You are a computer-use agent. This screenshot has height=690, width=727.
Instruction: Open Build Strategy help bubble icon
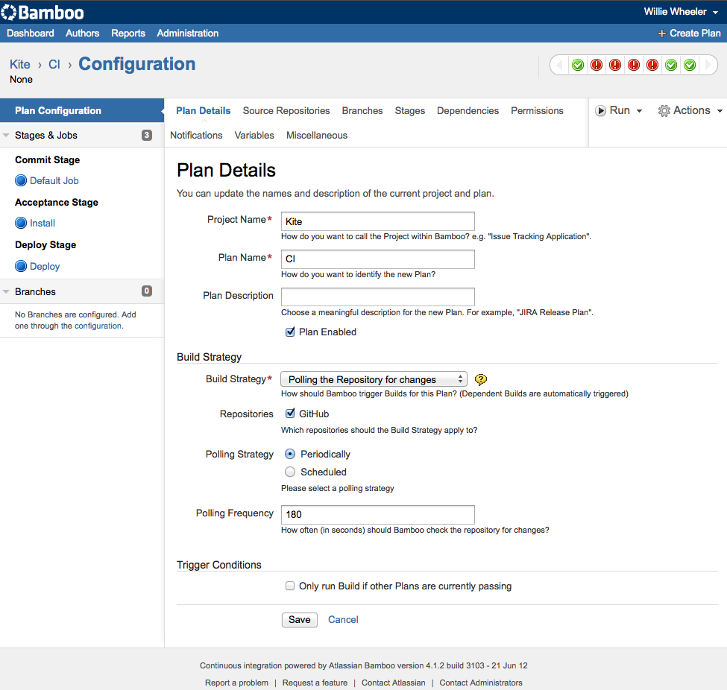tap(481, 380)
